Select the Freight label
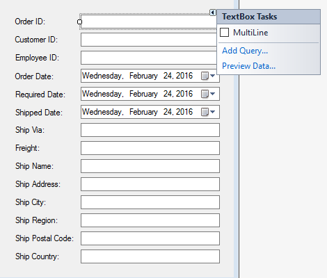Screen dimensions: 327x278 (x=27, y=148)
